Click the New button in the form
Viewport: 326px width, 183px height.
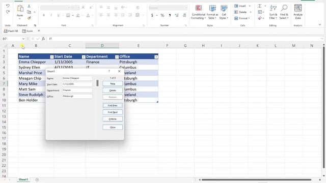point(113,83)
